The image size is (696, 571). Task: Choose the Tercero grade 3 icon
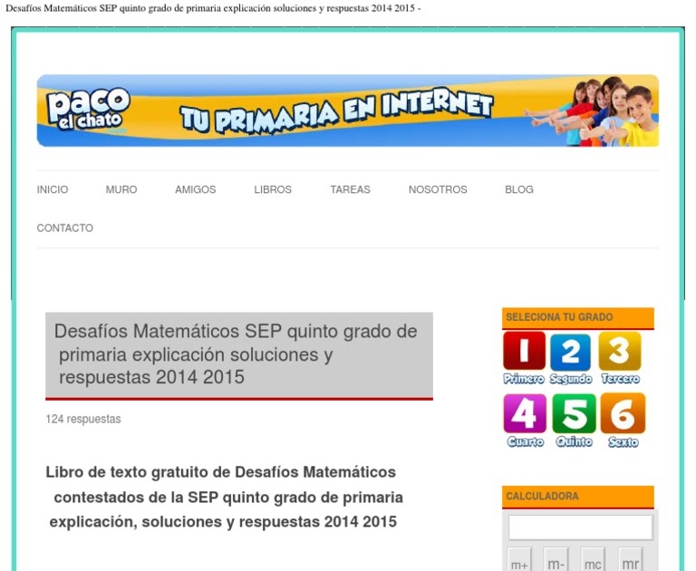[x=620, y=358]
